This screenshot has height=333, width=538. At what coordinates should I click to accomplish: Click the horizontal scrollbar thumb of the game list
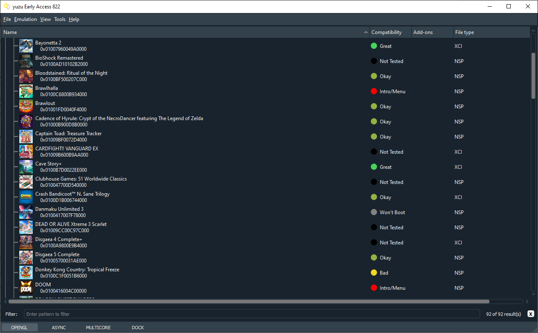249,302
